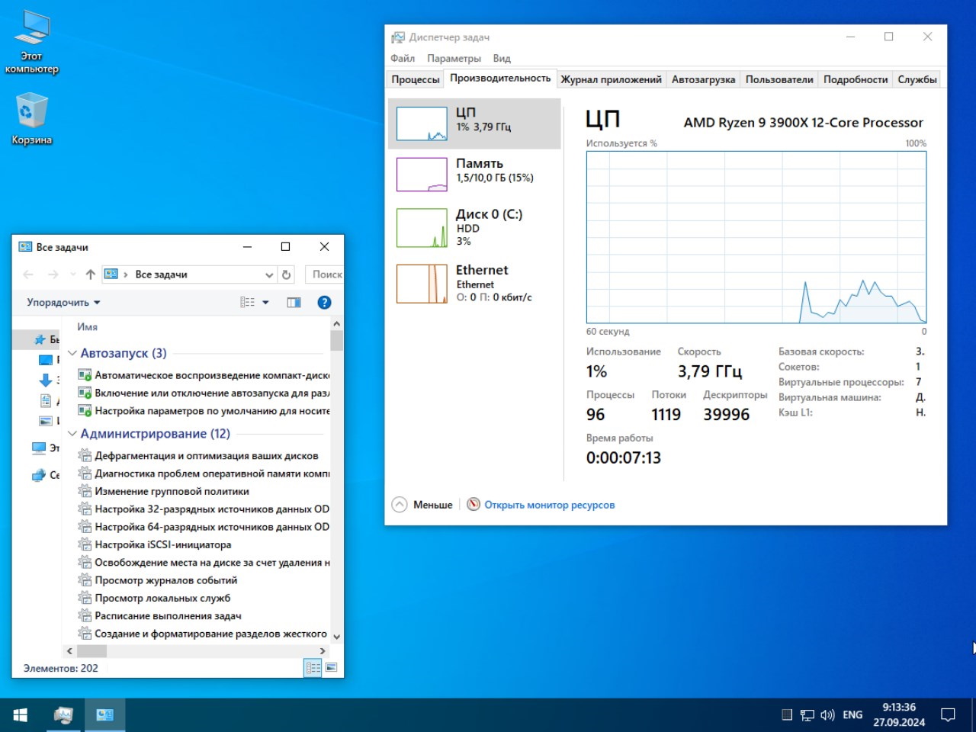Open the volume control in the system tray

[827, 714]
